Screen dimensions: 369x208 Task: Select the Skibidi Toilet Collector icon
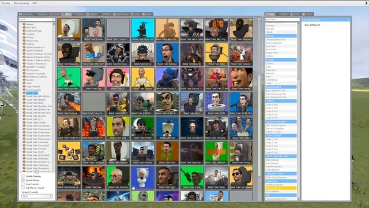point(241,54)
